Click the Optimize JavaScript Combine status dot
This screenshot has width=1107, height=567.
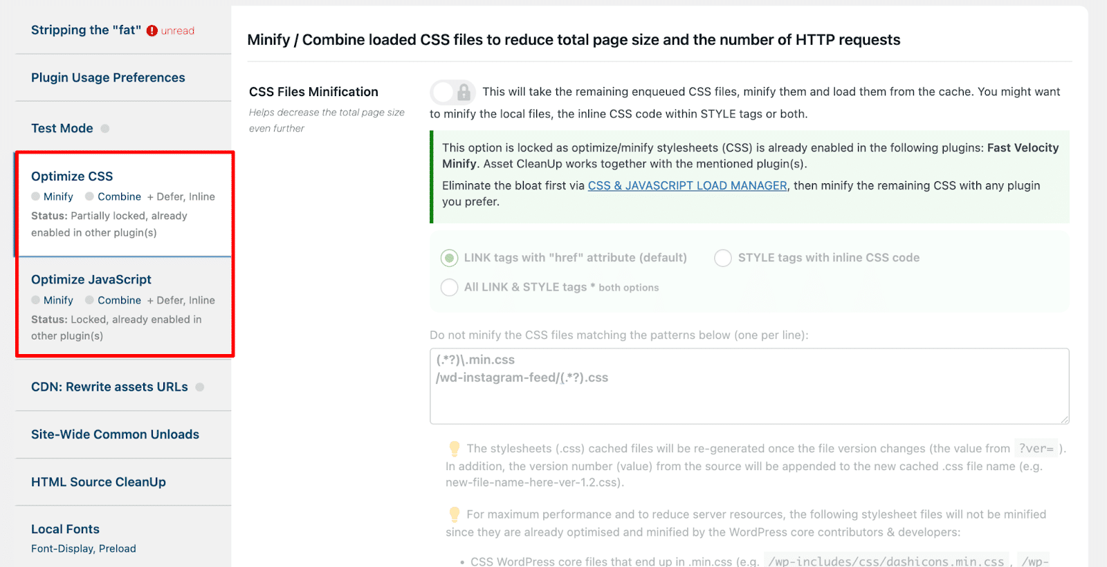tap(89, 300)
